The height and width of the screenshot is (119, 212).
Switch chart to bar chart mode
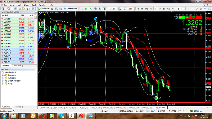click(x=82, y=9)
